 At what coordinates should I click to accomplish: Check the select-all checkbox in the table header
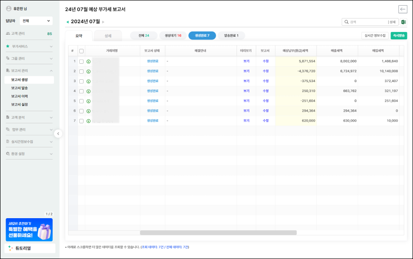[x=81, y=51]
